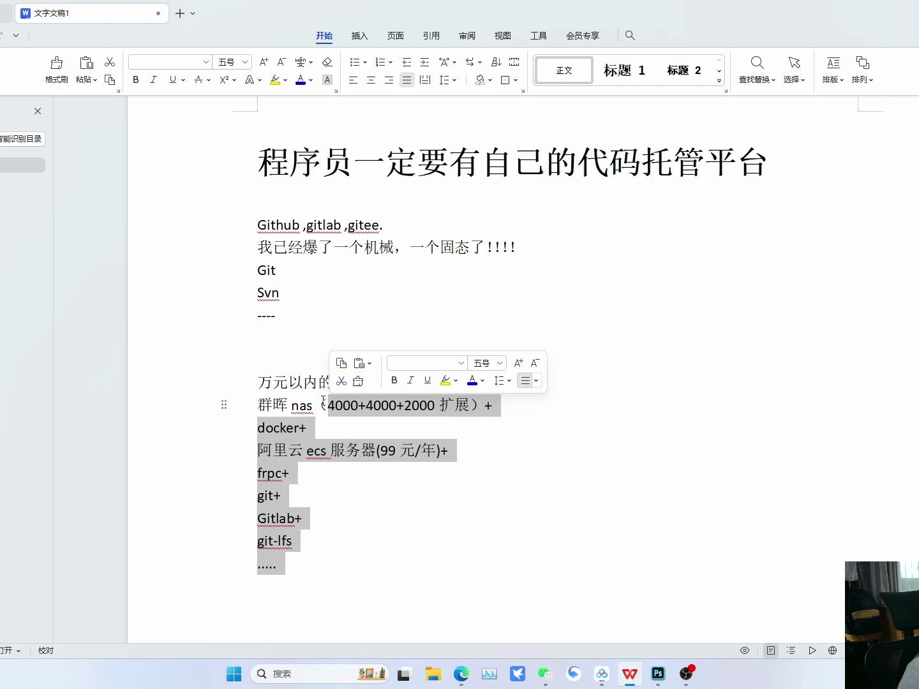The height and width of the screenshot is (689, 919).
Task: Click the ribbon Copy icon below scissors
Action: [110, 80]
